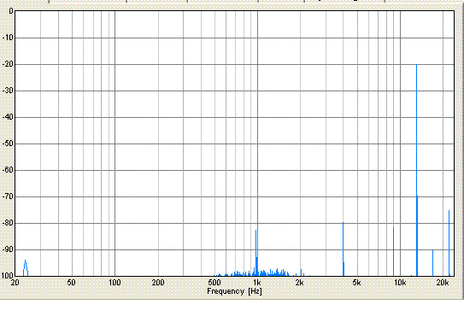Image resolution: width=464 pixels, height=328 pixels.
Task: Click the "10k" frequency axis label
Action: 400,283
